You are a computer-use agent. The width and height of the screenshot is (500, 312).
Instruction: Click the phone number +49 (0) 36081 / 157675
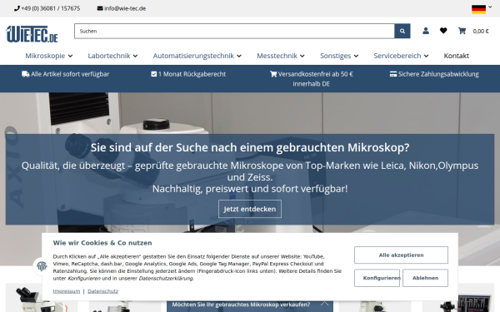point(50,8)
